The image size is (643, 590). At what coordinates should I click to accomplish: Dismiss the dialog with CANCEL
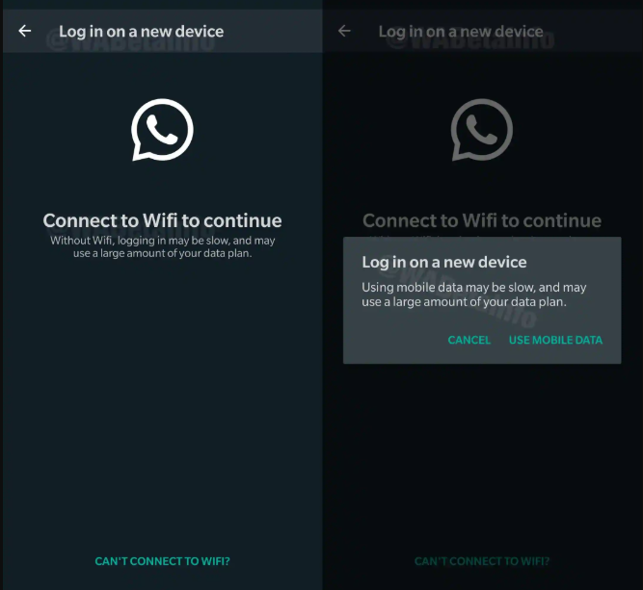tap(469, 340)
